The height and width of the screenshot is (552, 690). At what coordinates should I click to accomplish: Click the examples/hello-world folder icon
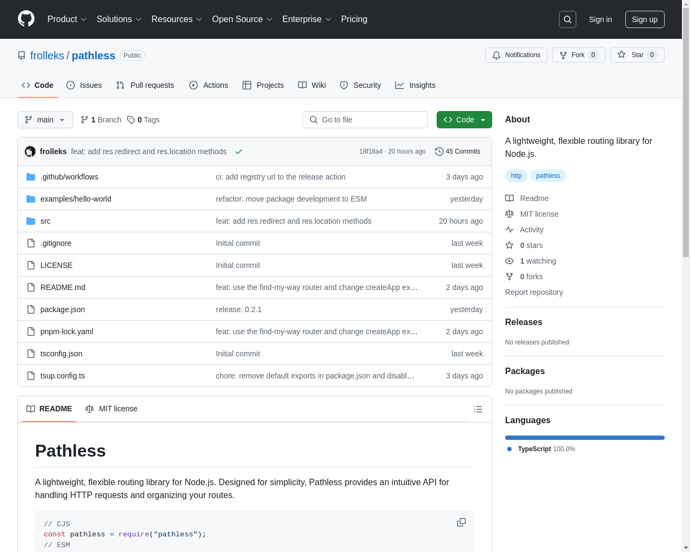pyautogui.click(x=31, y=199)
